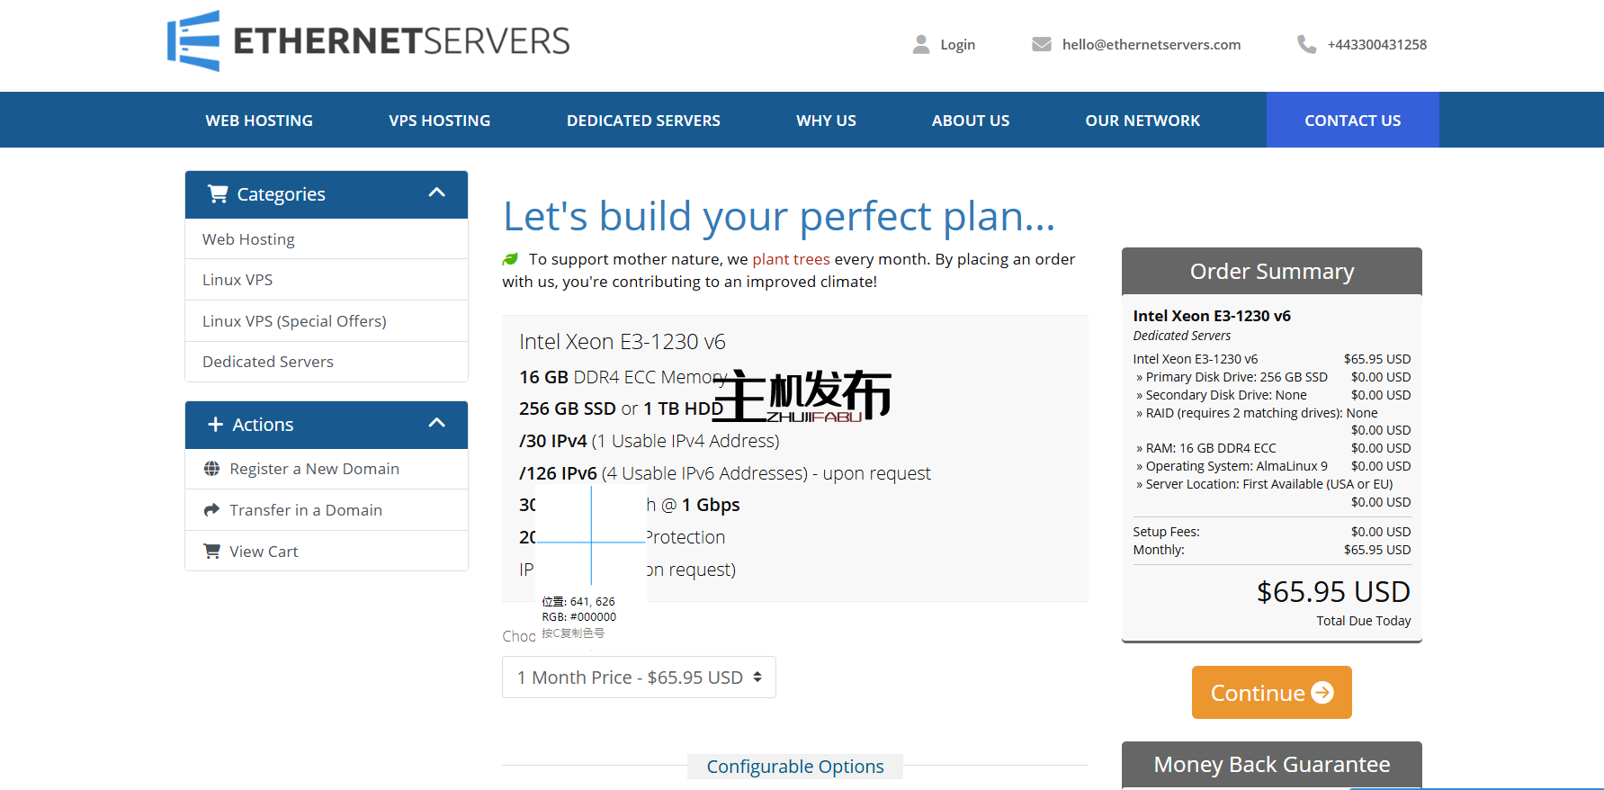
Task: Open the VPS HOSTING menu
Action: [x=440, y=121]
